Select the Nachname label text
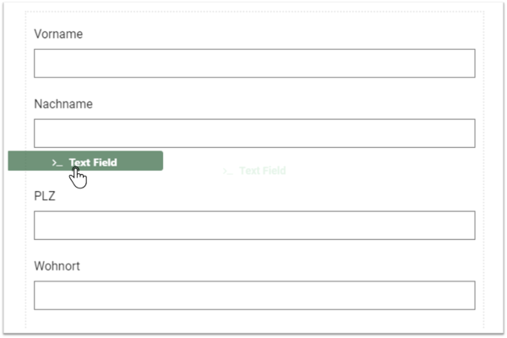 coord(63,104)
